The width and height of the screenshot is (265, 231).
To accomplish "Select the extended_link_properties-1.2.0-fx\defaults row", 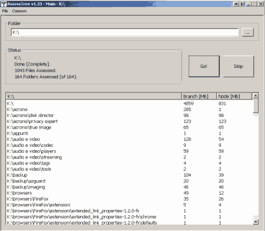I will click(129, 222).
